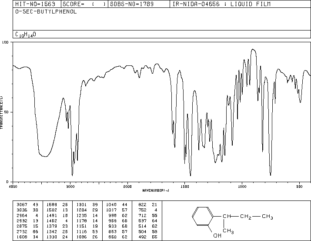Click the 4000 wavenumber axis label
Viewport: 311px width, 241px height.
[13, 187]
